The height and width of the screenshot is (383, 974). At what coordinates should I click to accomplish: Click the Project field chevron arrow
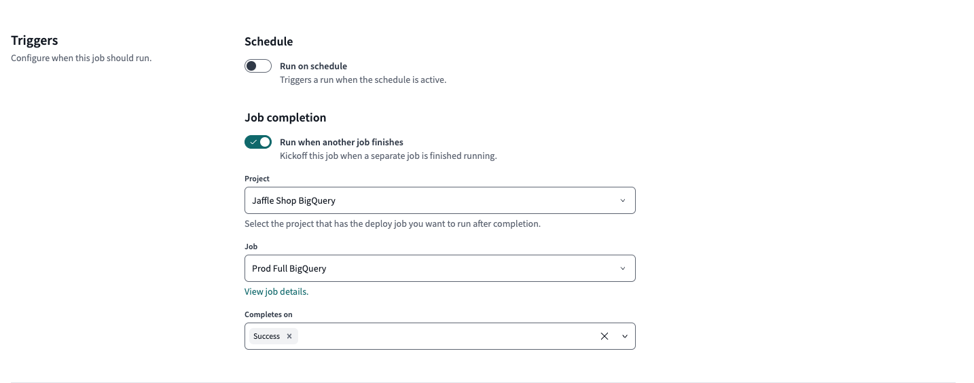tap(623, 200)
